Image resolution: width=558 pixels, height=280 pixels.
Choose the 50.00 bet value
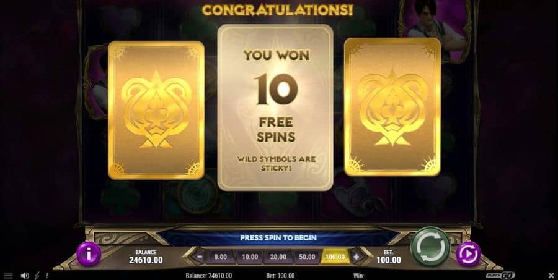(307, 257)
